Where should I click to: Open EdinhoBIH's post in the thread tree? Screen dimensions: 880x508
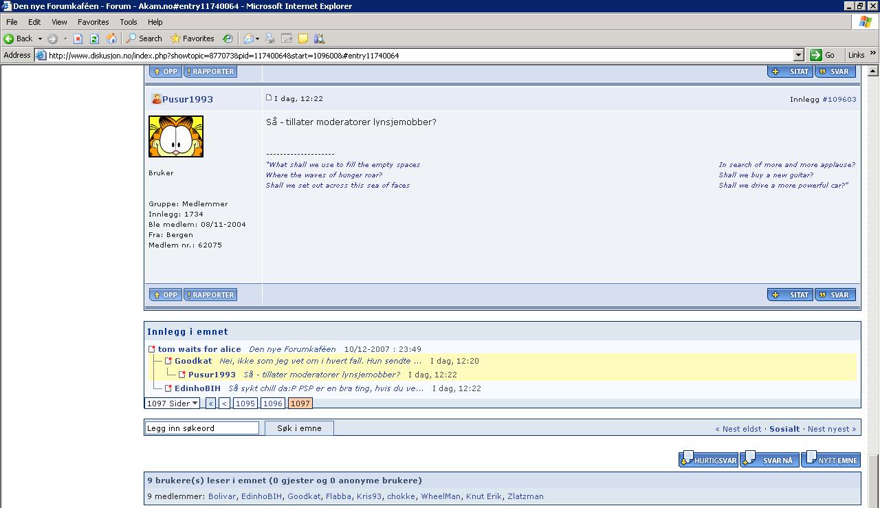click(197, 388)
